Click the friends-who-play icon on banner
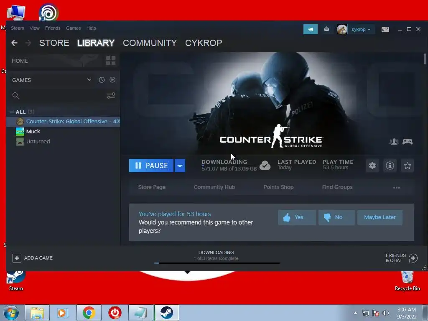The height and width of the screenshot is (321, 428). (394, 141)
